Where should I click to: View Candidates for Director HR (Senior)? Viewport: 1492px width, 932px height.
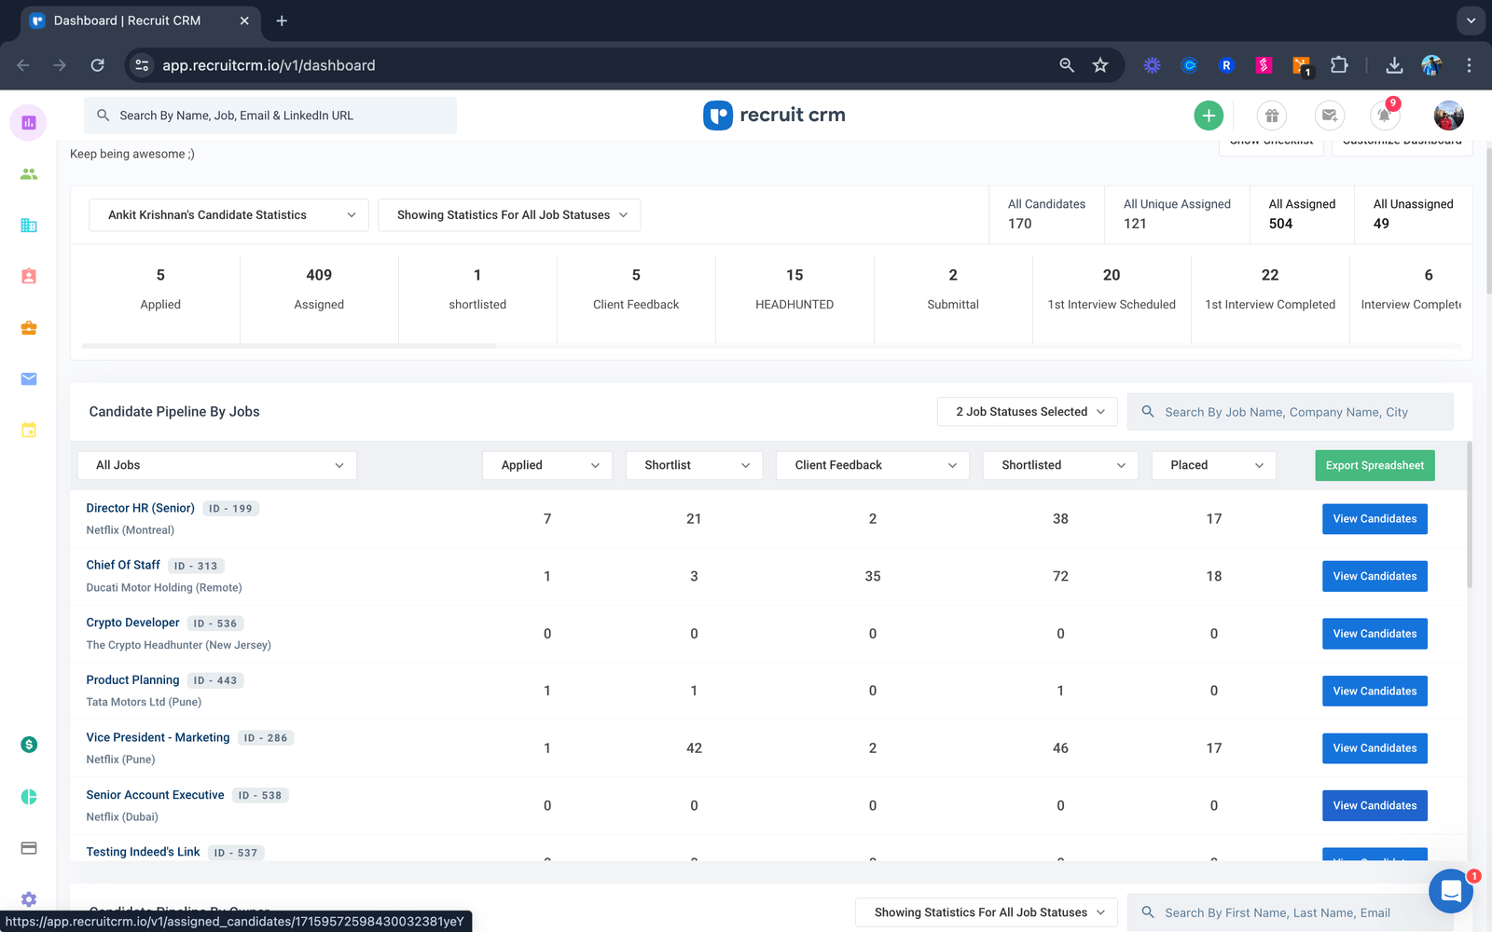[x=1374, y=518]
